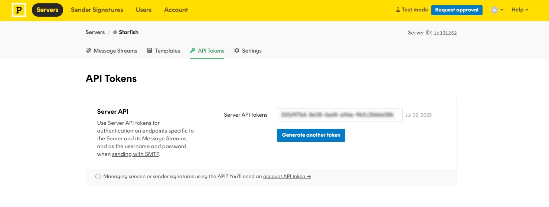Click the info circle icon
The image size is (549, 207).
click(98, 177)
